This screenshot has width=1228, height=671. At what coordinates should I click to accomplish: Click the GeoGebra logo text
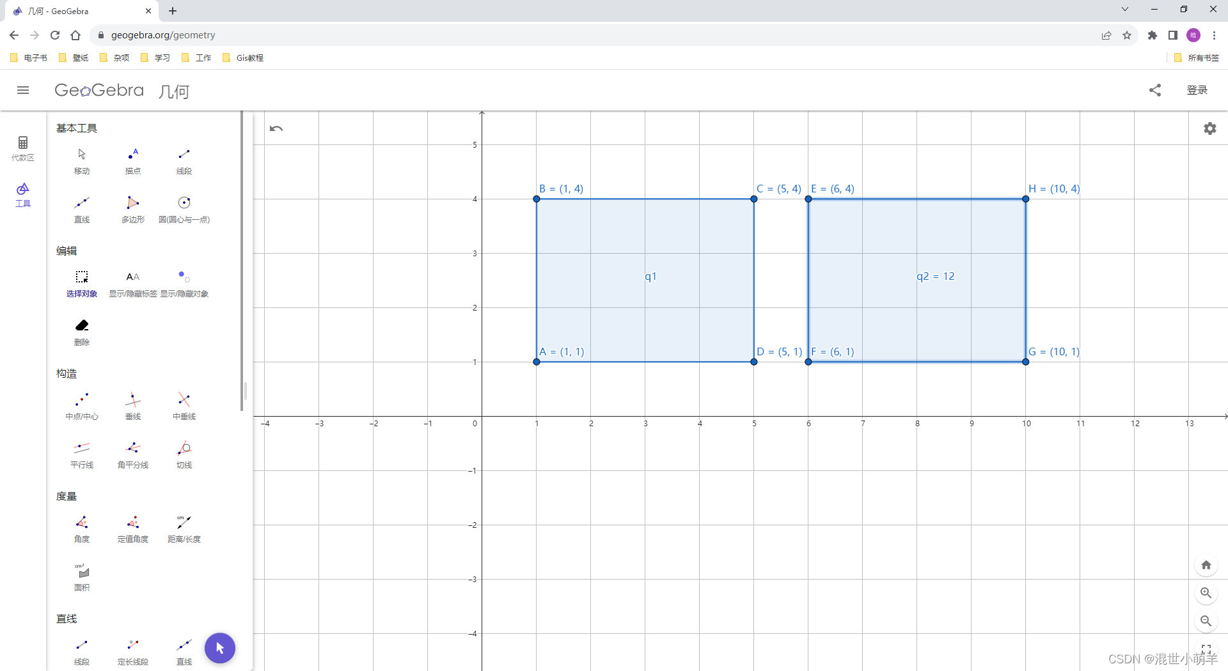99,90
